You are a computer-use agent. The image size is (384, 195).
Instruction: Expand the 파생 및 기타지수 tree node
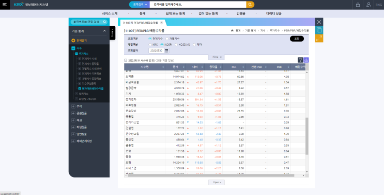76,99
